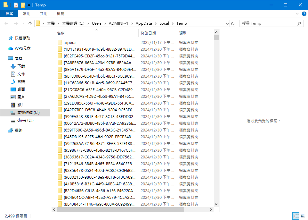Expand the address bar history dropdown
Screen dimensions: 308x220
[227, 24]
